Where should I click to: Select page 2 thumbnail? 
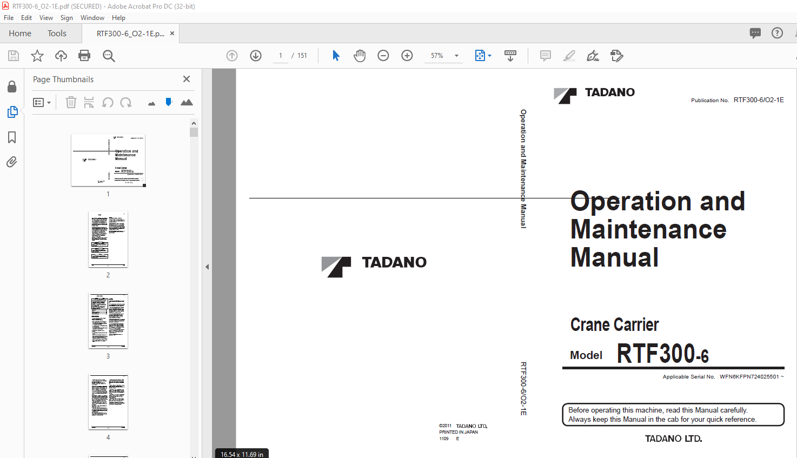(x=108, y=240)
